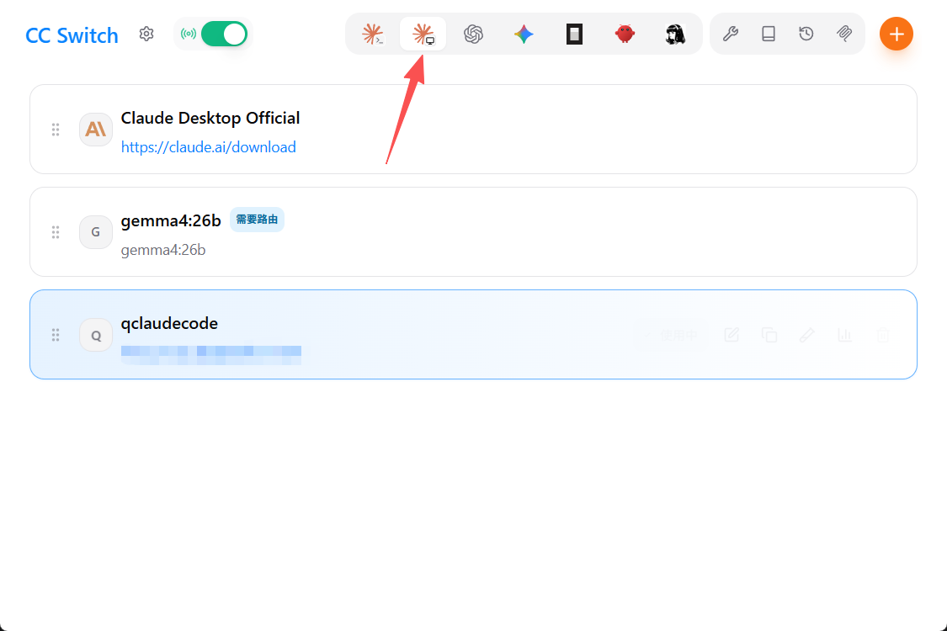Open the claude.ai/download link

point(209,146)
